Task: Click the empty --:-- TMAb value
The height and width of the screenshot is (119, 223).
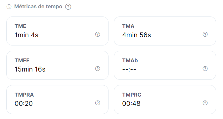Action: tap(129, 69)
